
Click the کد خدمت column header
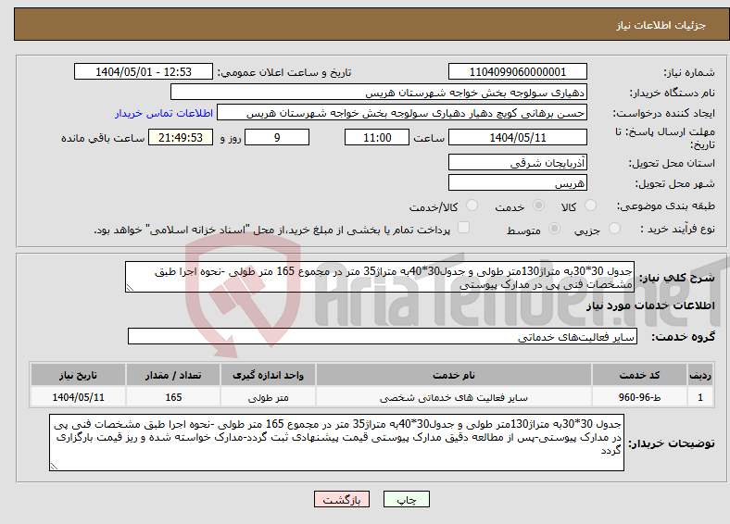click(639, 375)
